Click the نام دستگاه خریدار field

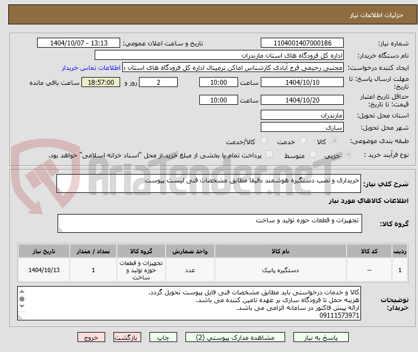tap(219, 55)
